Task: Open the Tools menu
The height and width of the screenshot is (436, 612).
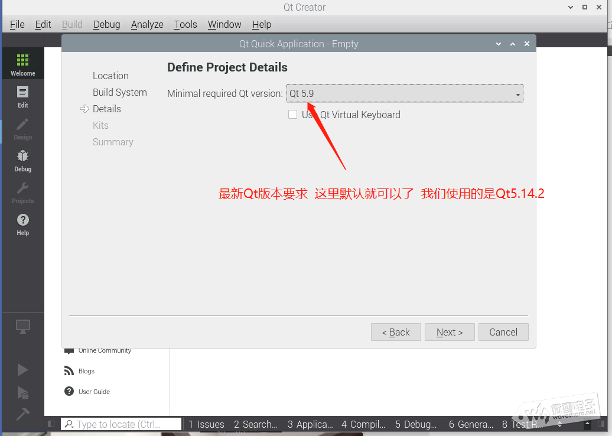Action: click(x=185, y=24)
